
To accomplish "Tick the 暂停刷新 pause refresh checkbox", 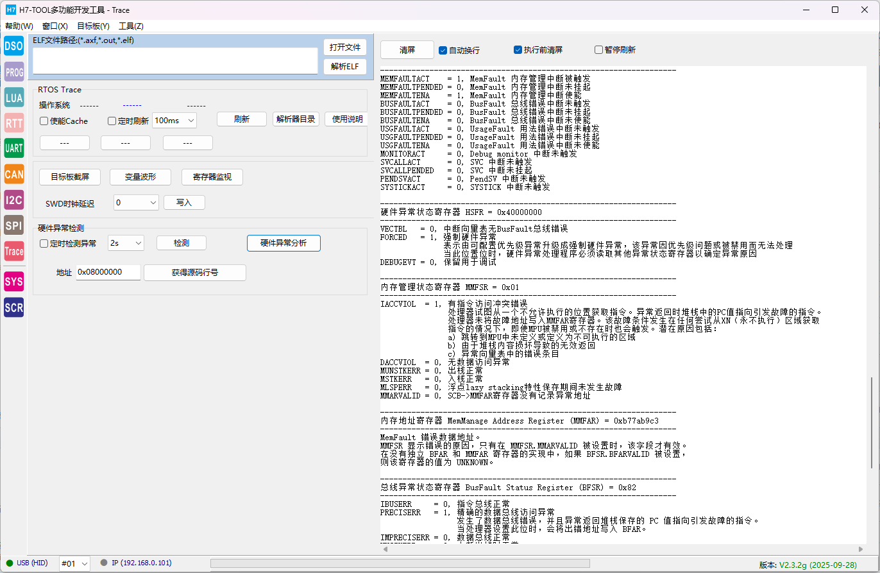I will click(598, 50).
